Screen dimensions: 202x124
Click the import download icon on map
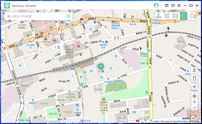pyautogui.click(x=194, y=70)
